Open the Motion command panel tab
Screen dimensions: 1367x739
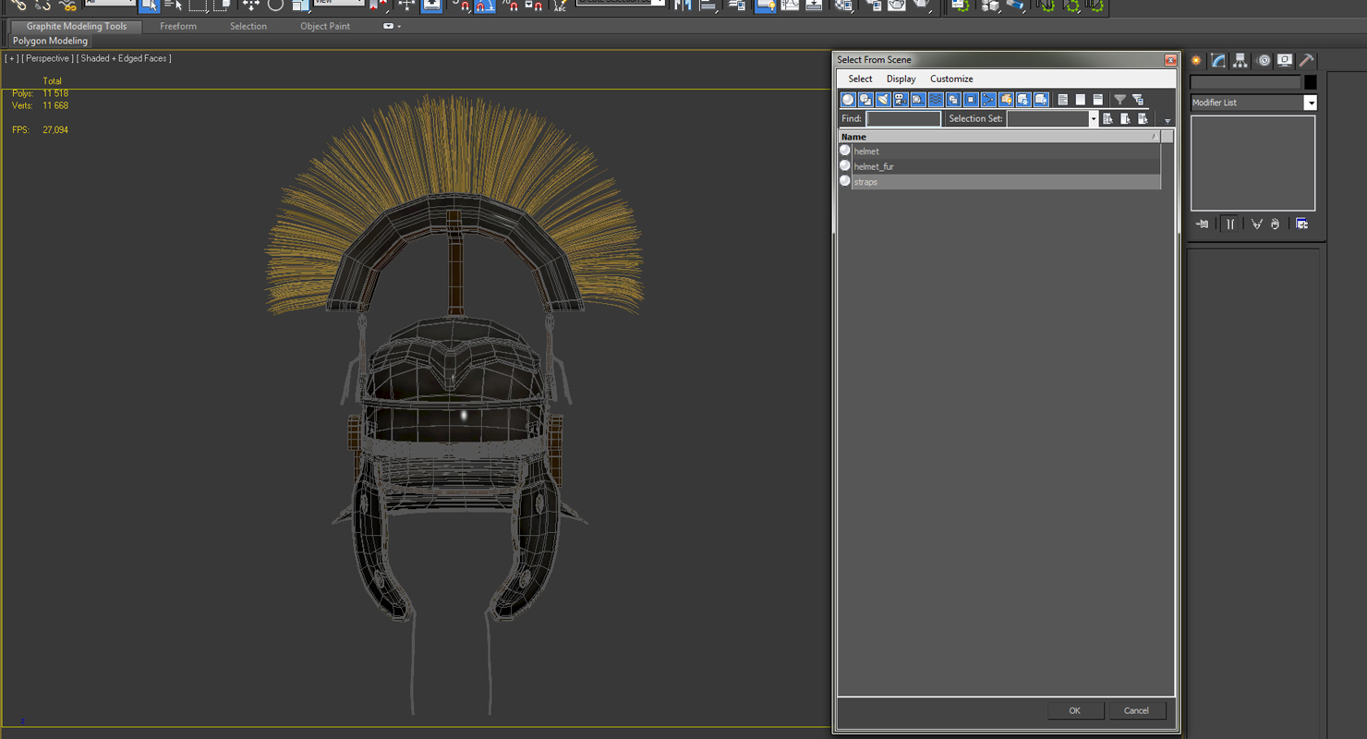1263,61
